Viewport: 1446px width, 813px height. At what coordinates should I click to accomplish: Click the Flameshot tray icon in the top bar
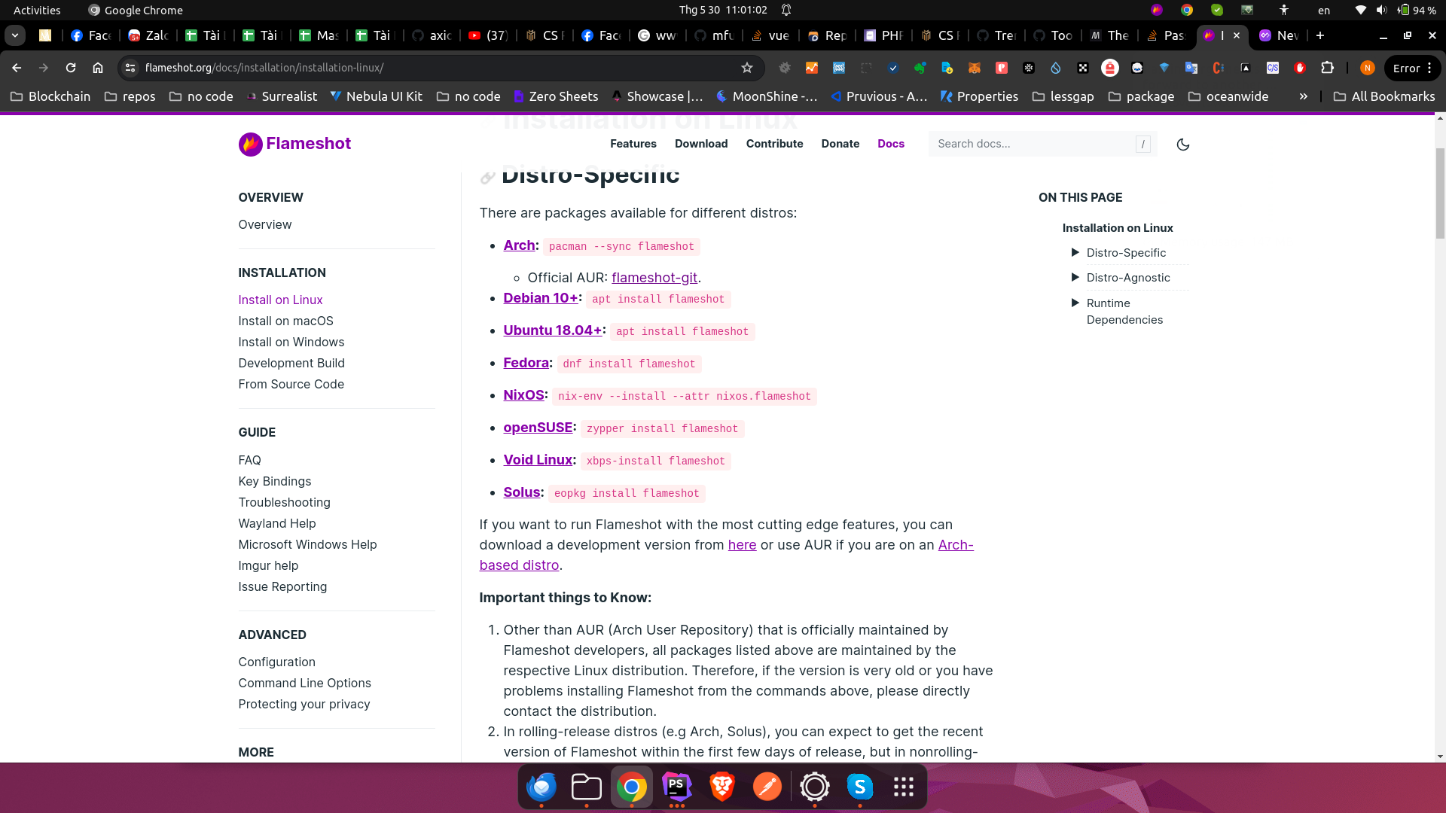point(1157,10)
